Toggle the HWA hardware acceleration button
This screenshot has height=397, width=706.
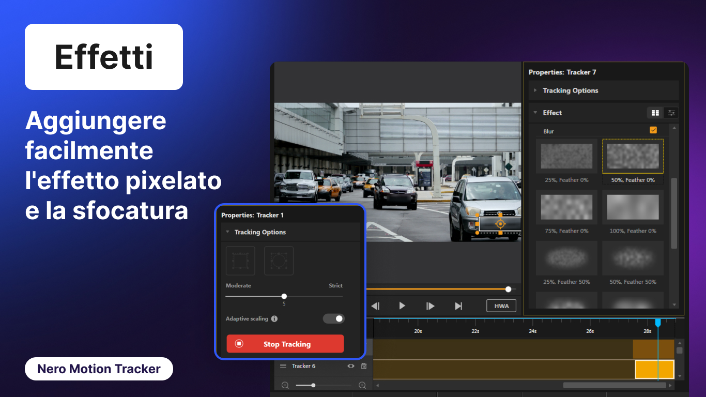tap(501, 306)
